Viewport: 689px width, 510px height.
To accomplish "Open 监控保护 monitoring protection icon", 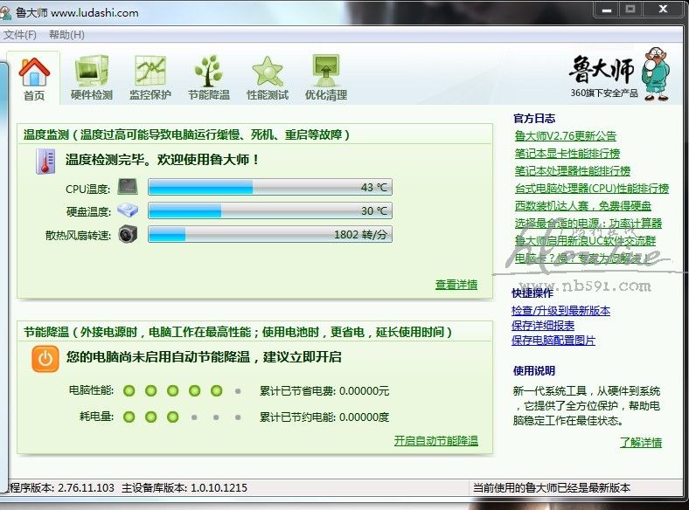I will (150, 77).
